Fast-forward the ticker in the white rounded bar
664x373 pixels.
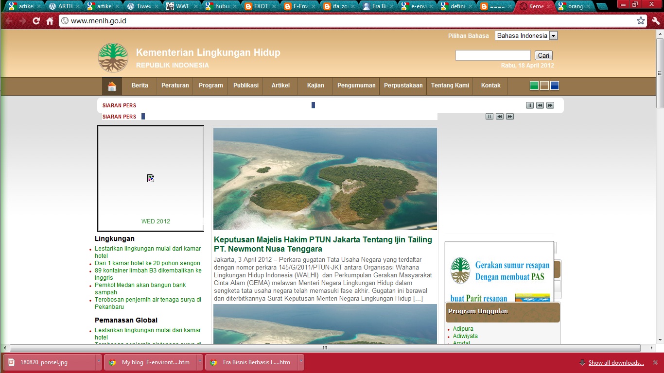pos(550,105)
